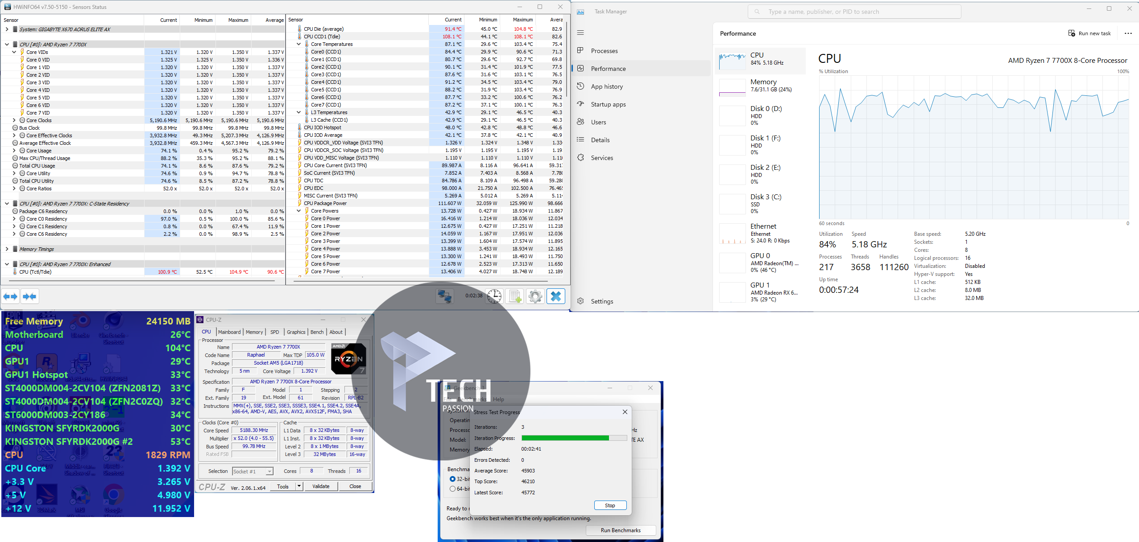Click Task Manager hamburger navigation icon

click(580, 33)
